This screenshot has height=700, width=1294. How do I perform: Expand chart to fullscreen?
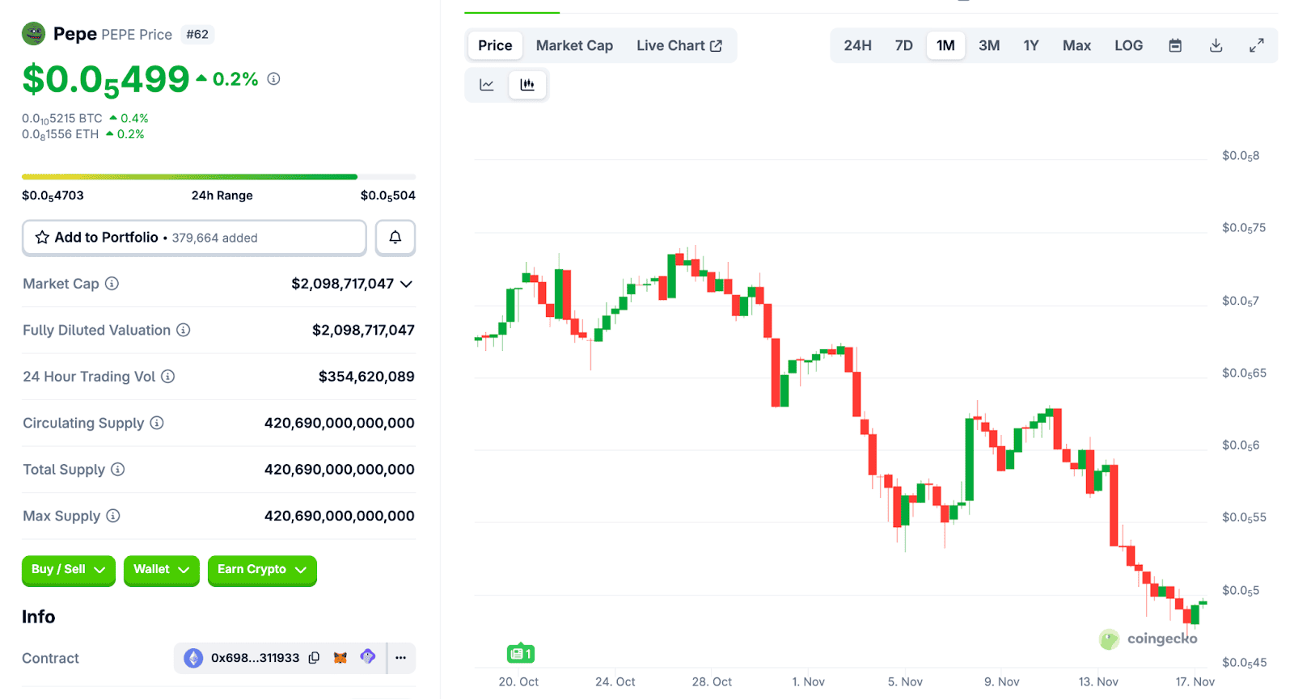click(1256, 46)
